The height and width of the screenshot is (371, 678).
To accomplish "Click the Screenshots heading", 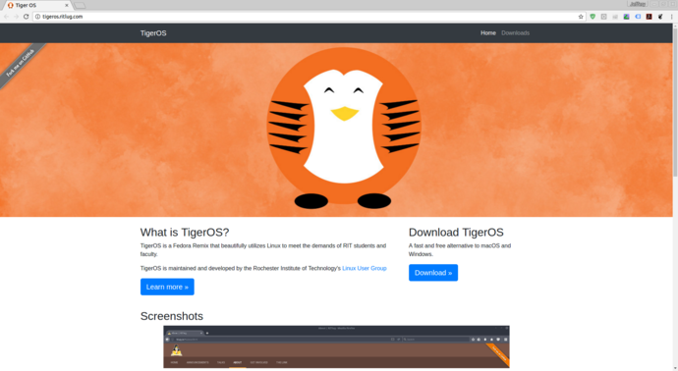I will [x=172, y=316].
